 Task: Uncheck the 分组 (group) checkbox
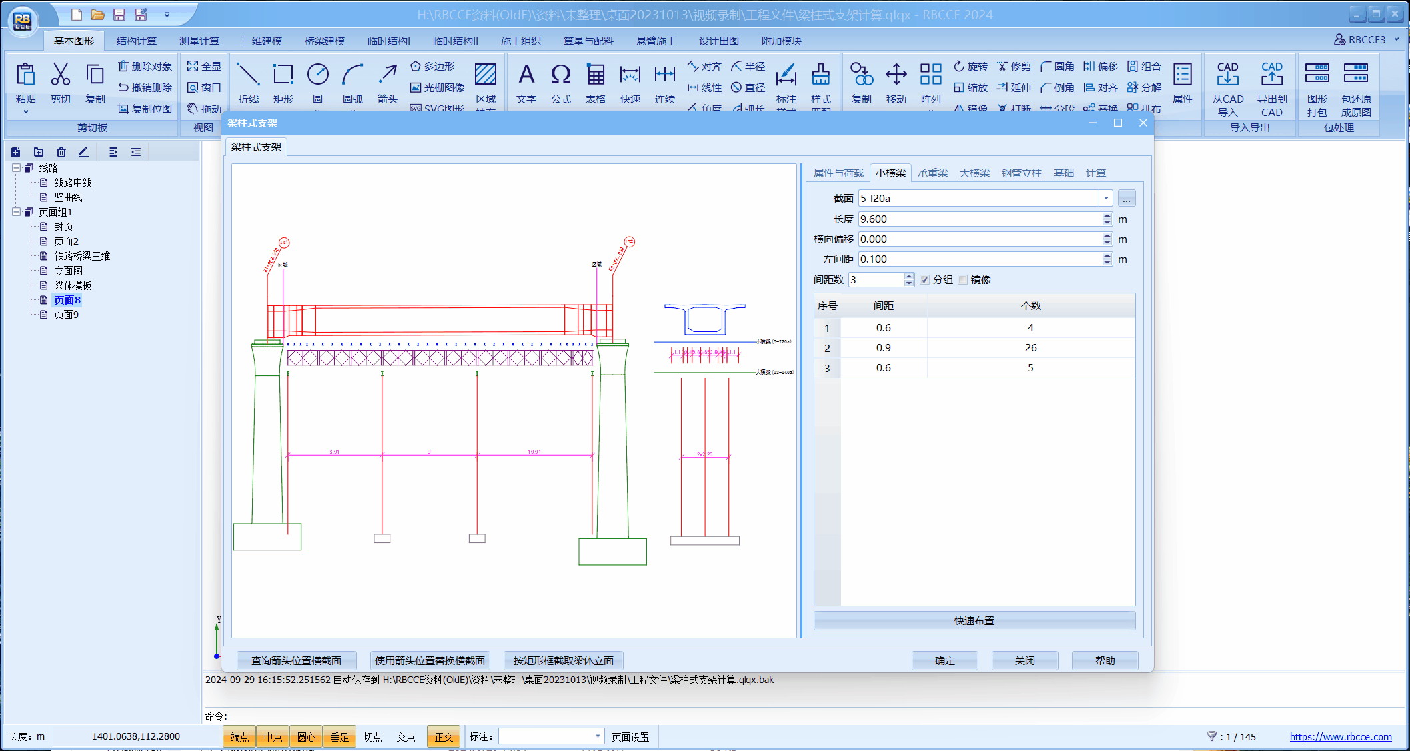[x=924, y=280]
